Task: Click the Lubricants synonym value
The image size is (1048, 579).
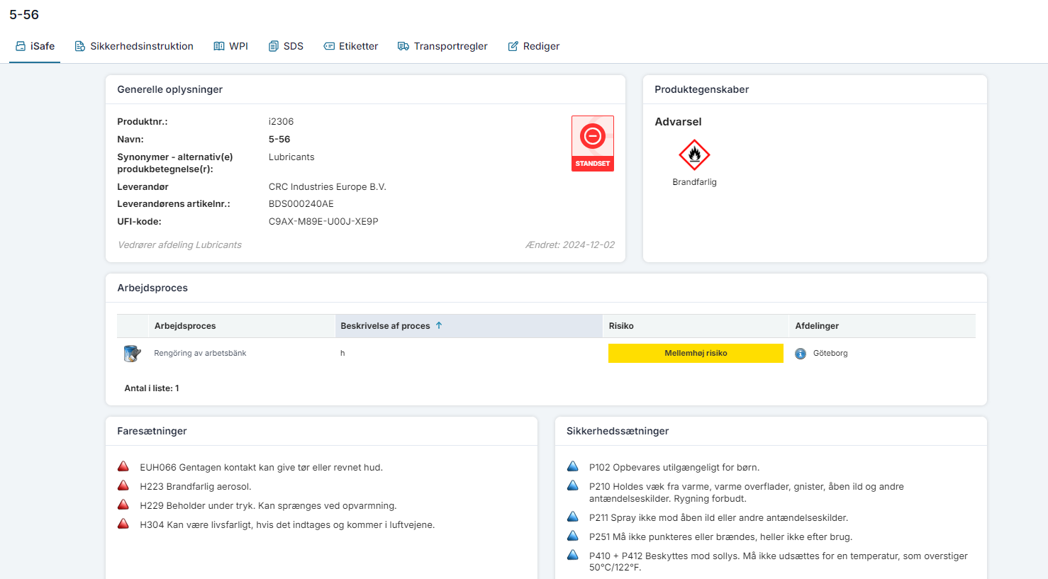Action: pyautogui.click(x=291, y=157)
